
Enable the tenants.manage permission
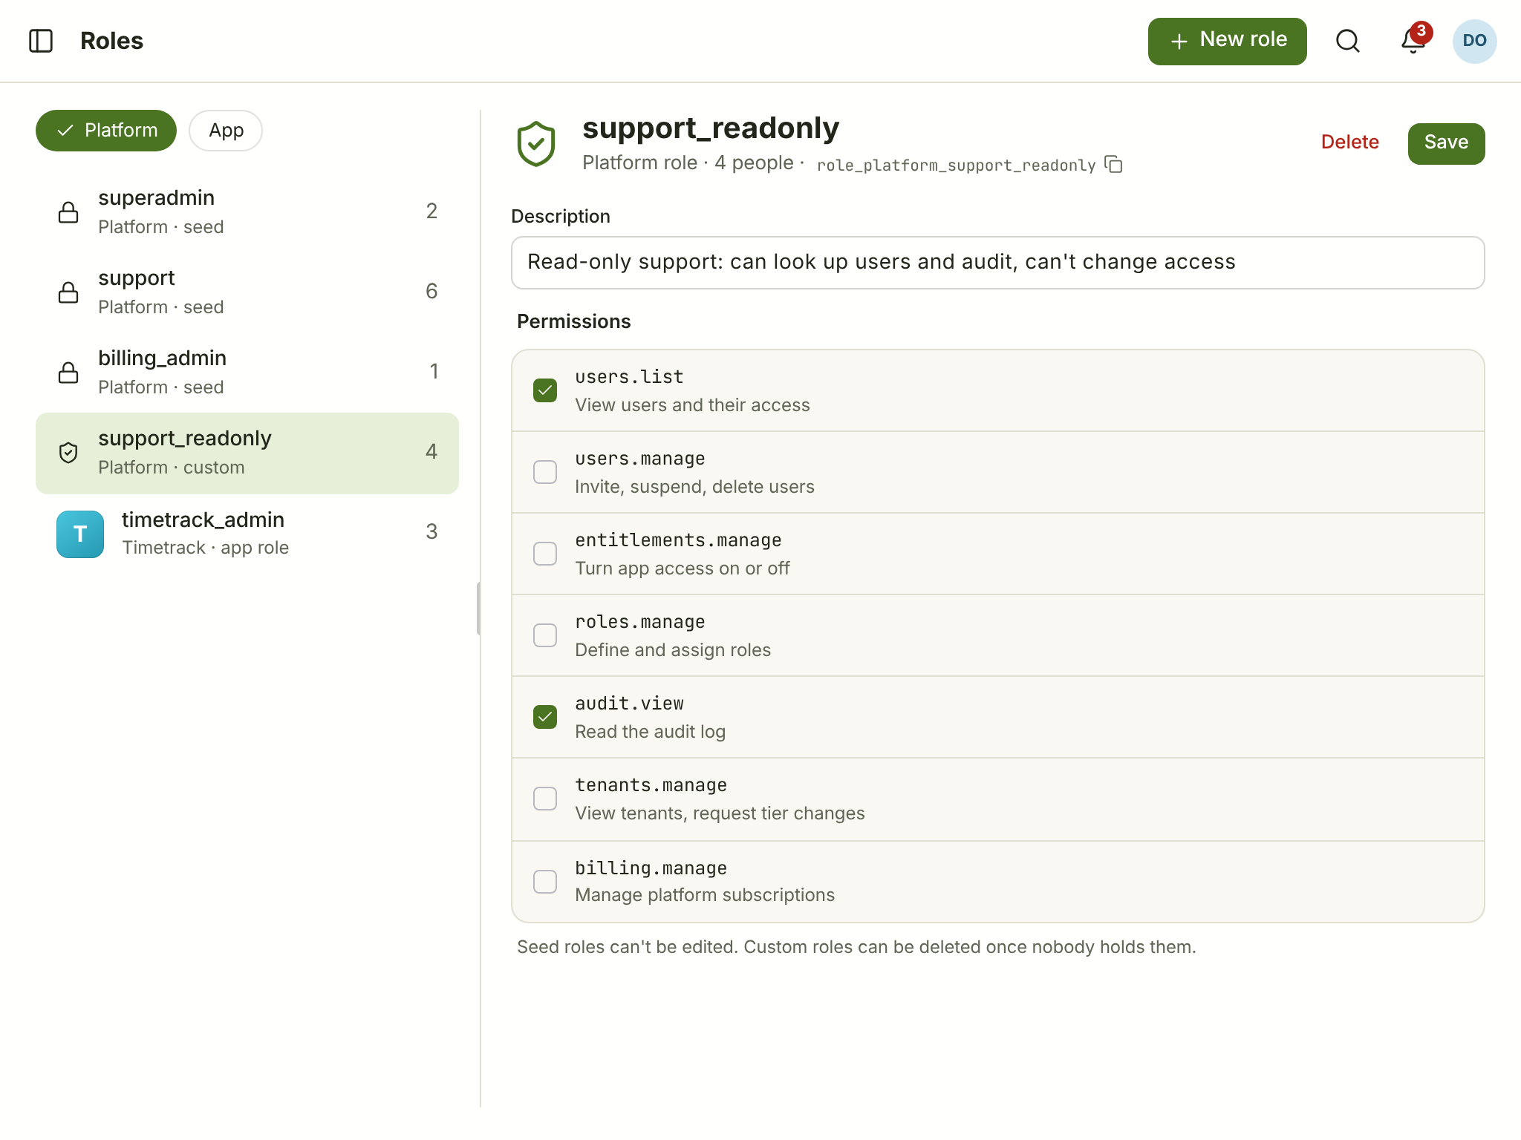tap(545, 799)
